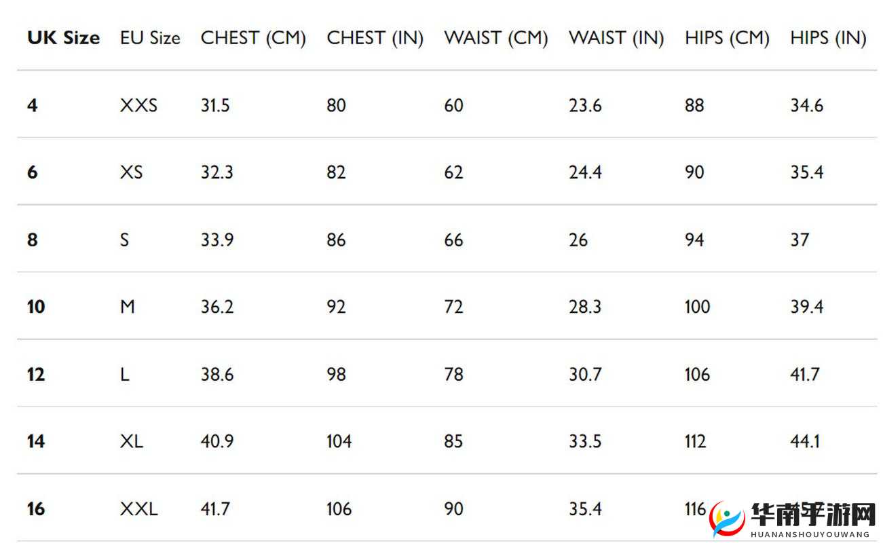Click the UK Size column header
Viewport: 883px width, 543px height.
pyautogui.click(x=63, y=38)
